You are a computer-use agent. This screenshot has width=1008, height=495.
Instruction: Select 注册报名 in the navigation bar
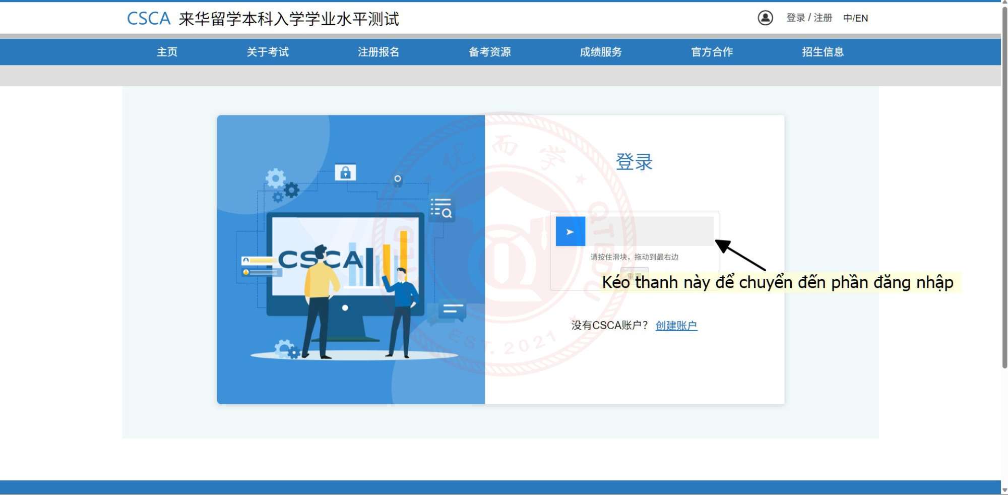click(379, 52)
